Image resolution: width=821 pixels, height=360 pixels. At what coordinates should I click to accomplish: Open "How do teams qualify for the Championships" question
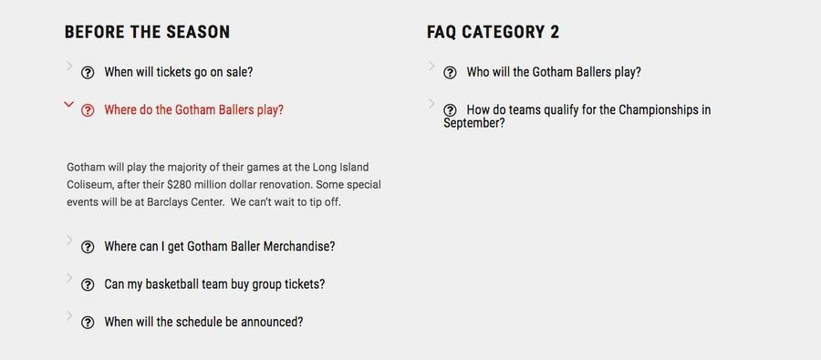click(x=577, y=116)
